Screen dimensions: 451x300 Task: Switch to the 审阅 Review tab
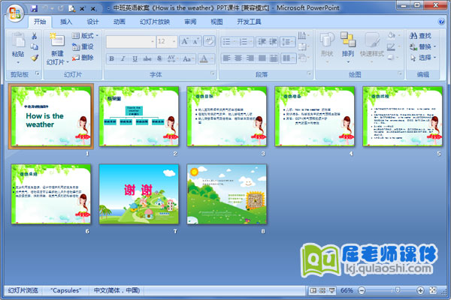tap(190, 22)
